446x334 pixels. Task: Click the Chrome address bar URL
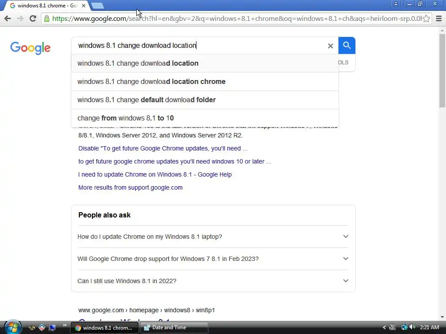click(x=236, y=19)
